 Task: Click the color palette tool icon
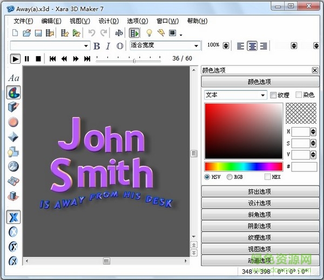pos(13,92)
